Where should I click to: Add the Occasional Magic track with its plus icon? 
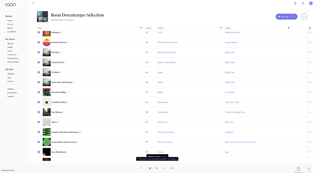tap(39, 92)
